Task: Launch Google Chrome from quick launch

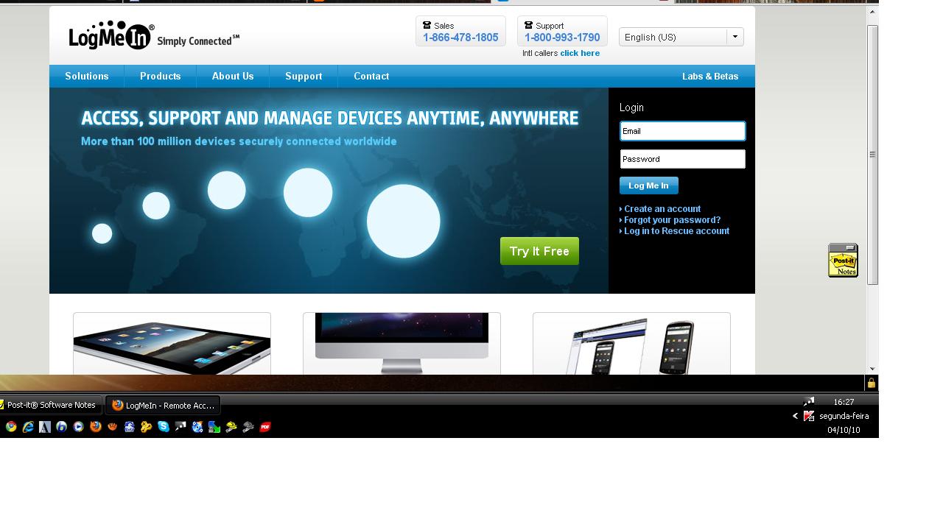Action: [11, 426]
